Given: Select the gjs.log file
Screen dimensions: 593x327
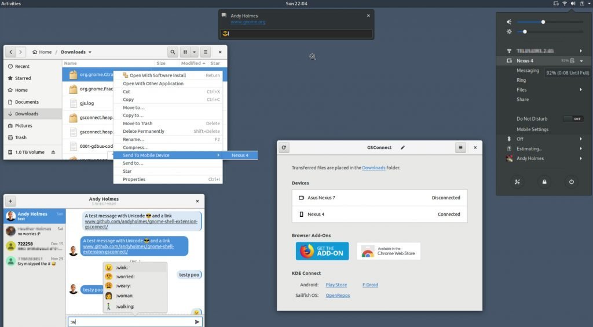Looking at the screenshot, I should click(x=87, y=103).
